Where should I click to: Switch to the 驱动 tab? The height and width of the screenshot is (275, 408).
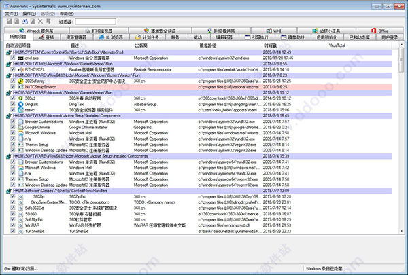(198, 37)
